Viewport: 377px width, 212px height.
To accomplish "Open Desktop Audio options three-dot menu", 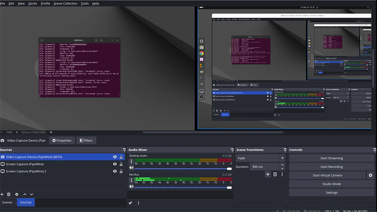I will pos(131,162).
